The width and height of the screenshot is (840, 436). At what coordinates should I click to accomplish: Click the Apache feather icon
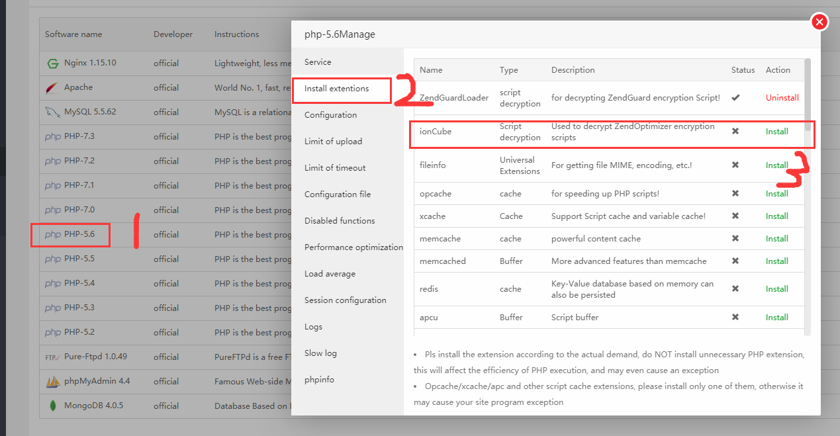click(52, 88)
